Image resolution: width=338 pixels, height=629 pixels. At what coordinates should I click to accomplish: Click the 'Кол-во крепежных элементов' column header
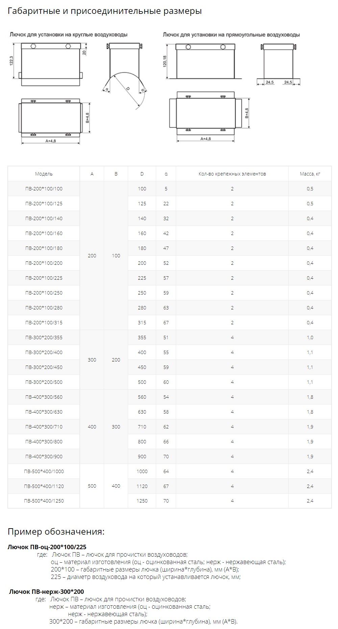point(232,174)
